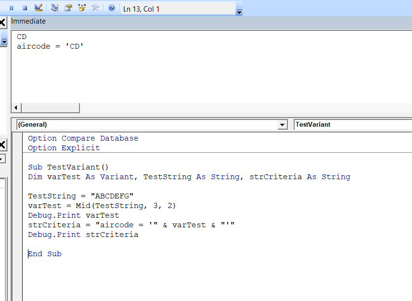
Task: Close the lower left docked panel
Action: pyautogui.click(x=2, y=144)
